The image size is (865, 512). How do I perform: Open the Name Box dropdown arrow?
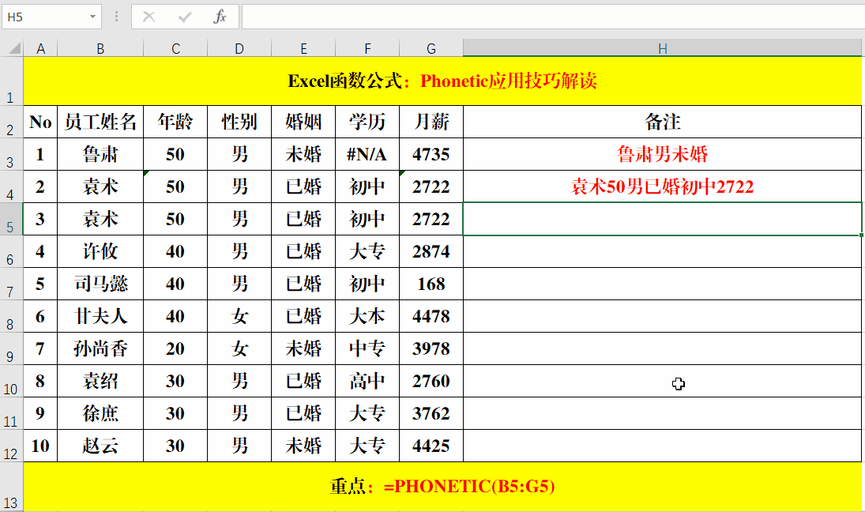pos(92,17)
